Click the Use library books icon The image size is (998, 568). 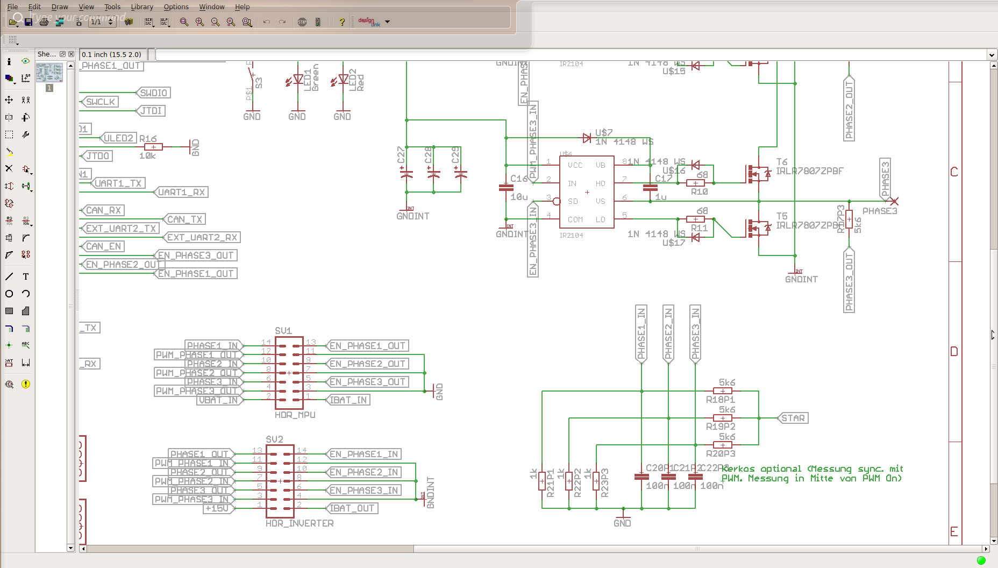tap(129, 22)
